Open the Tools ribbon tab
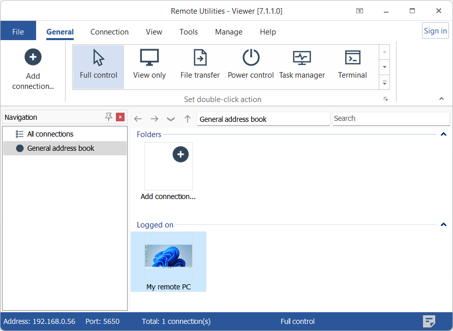The image size is (453, 331). [188, 32]
